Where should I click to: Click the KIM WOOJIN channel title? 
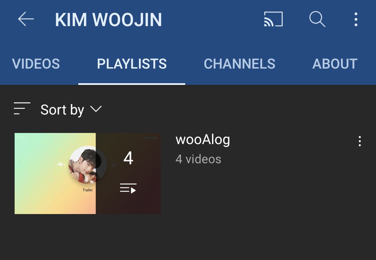109,19
